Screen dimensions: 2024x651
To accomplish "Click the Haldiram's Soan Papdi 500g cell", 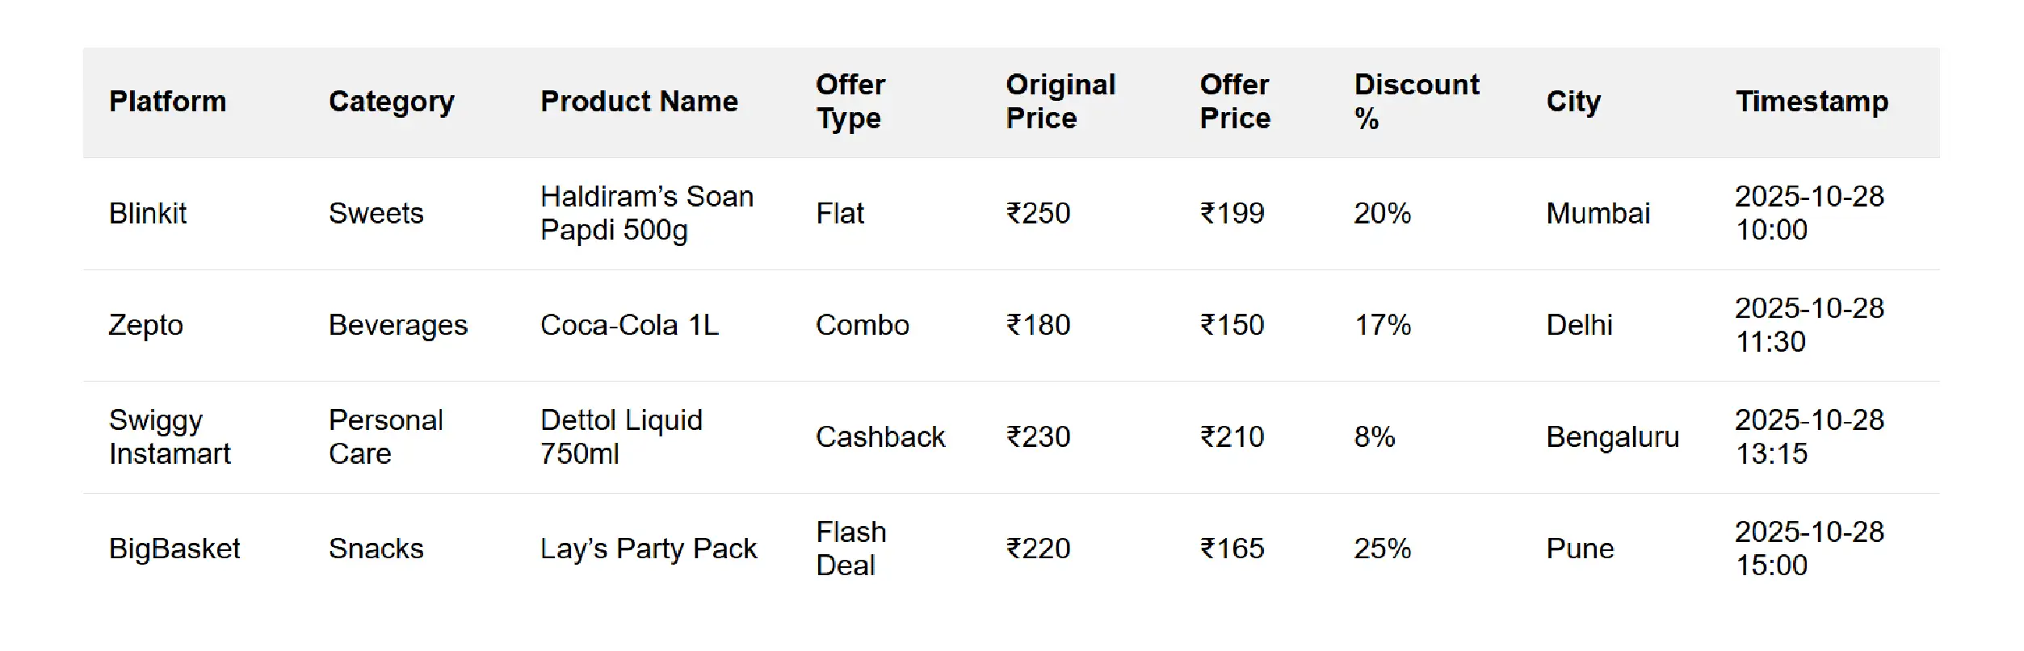I will (646, 214).
